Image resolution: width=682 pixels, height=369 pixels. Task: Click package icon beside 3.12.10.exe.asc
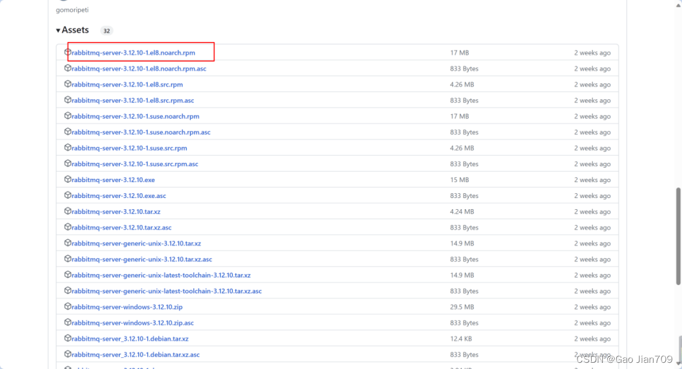click(x=67, y=195)
